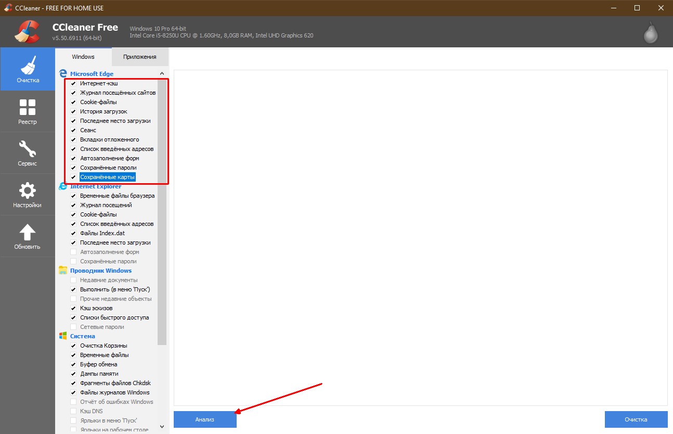Viewport: 673px width, 434px height.
Task: Click Выполнить (в меню 'Пуск') label
Action: pyautogui.click(x=115, y=289)
